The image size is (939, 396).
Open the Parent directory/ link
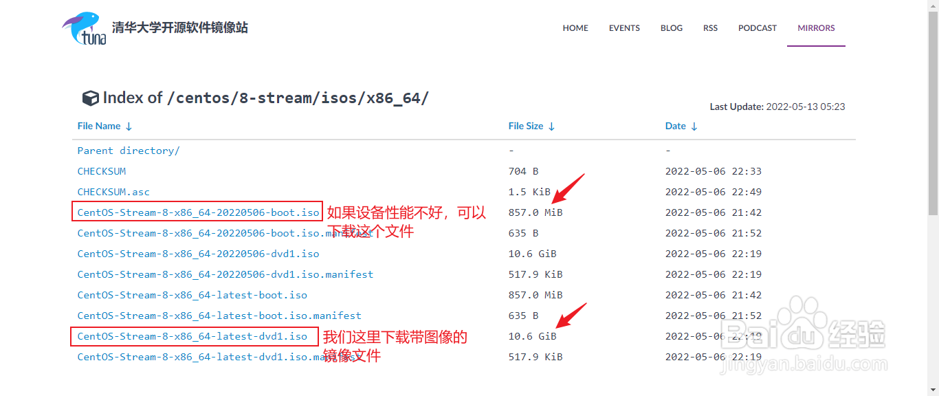point(129,151)
